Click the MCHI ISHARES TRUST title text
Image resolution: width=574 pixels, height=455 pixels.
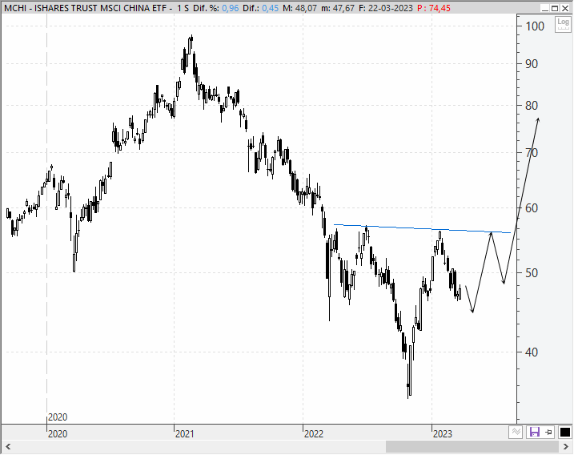[x=88, y=8]
